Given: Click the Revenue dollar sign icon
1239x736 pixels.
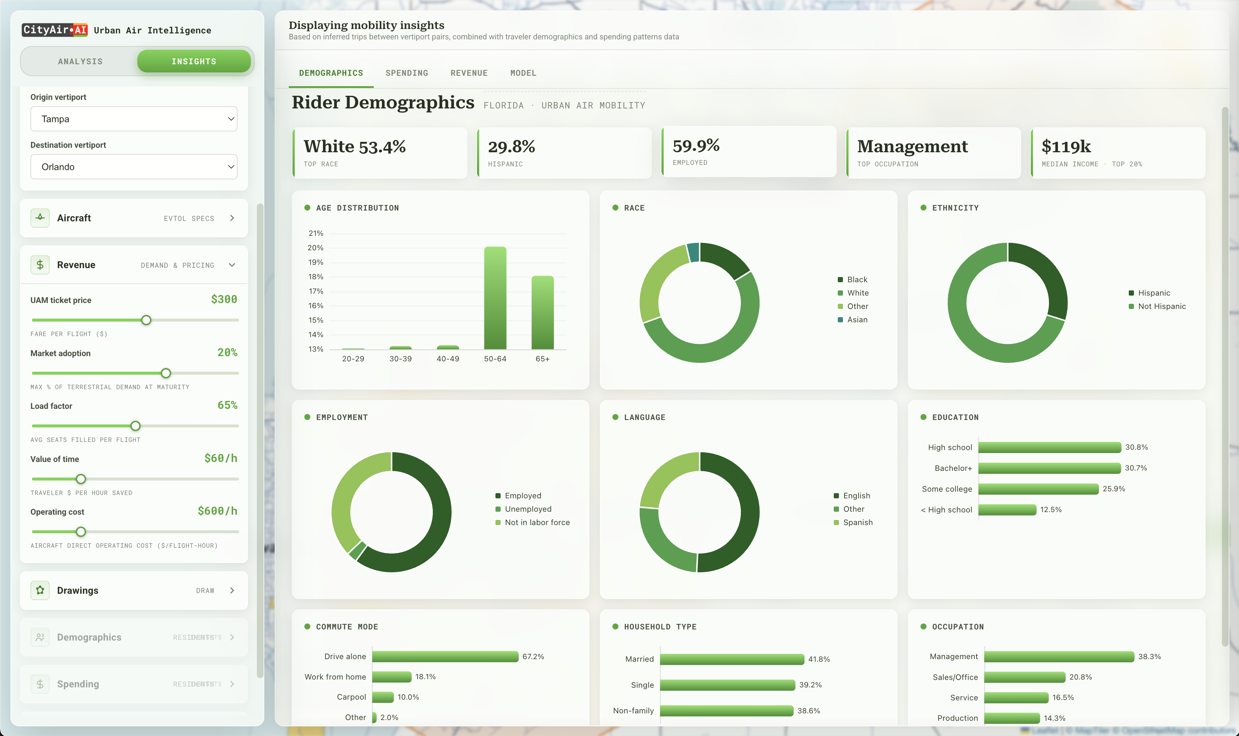Looking at the screenshot, I should 40,265.
